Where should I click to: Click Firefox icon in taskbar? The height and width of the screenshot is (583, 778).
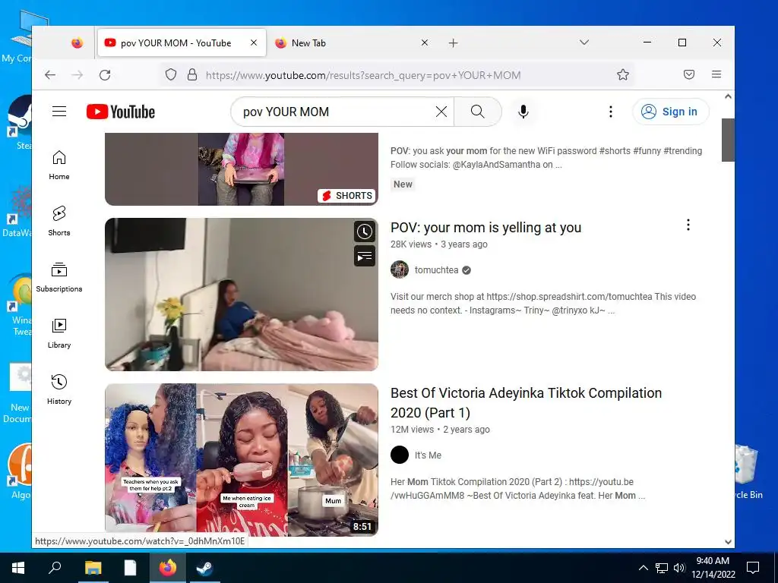(168, 568)
